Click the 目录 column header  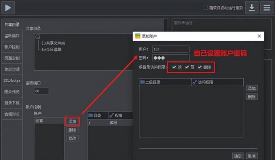[x=98, y=115]
